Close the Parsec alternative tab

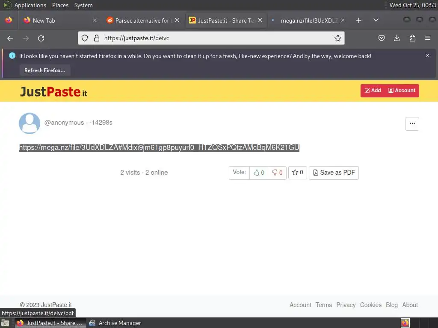(177, 20)
